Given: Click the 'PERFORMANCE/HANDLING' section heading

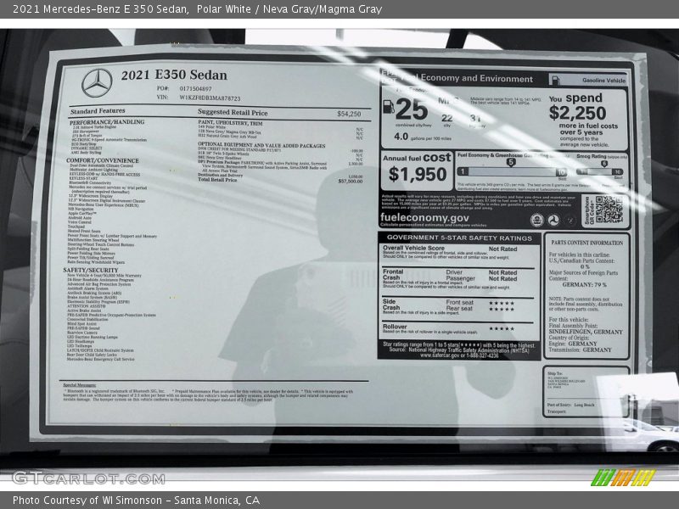Looking at the screenshot, I should [107, 122].
